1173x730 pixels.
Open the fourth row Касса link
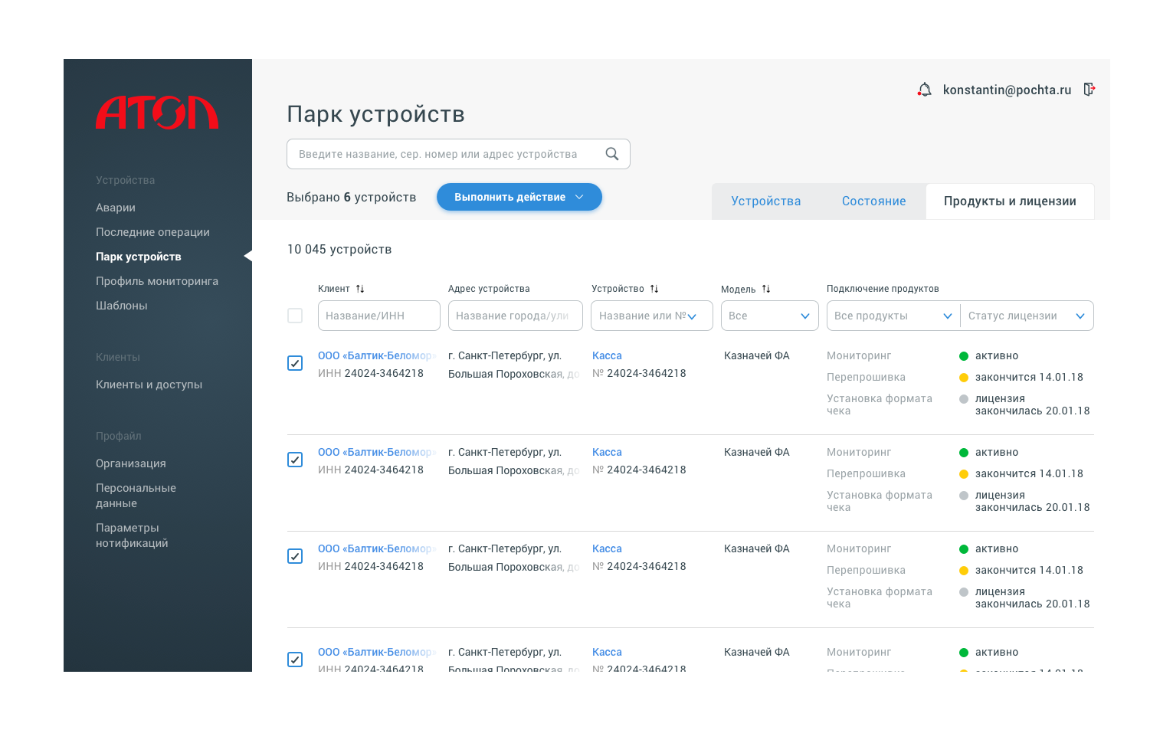tap(607, 652)
